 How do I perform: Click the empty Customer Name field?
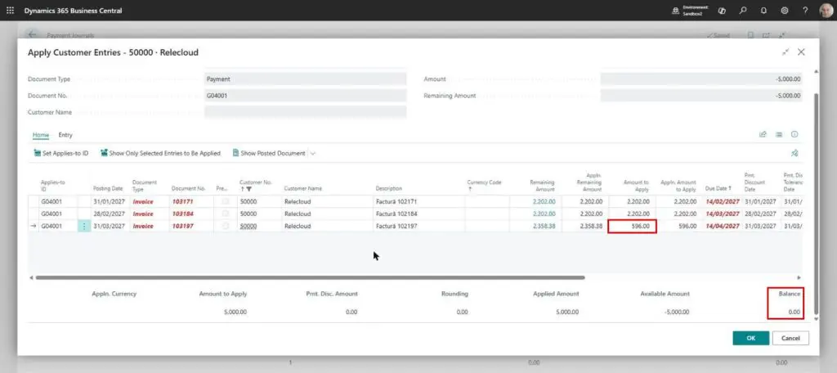point(305,112)
